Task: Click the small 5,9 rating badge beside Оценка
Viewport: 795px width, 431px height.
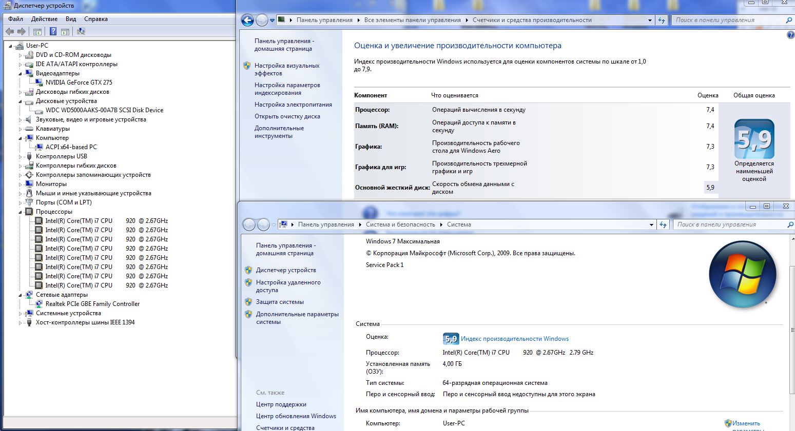Action: tap(450, 339)
